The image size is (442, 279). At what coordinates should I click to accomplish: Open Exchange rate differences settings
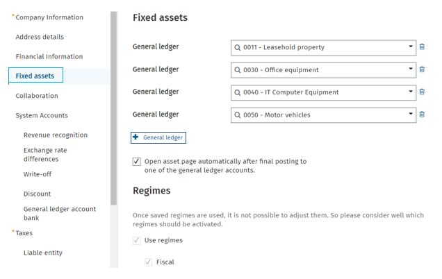tap(45, 155)
